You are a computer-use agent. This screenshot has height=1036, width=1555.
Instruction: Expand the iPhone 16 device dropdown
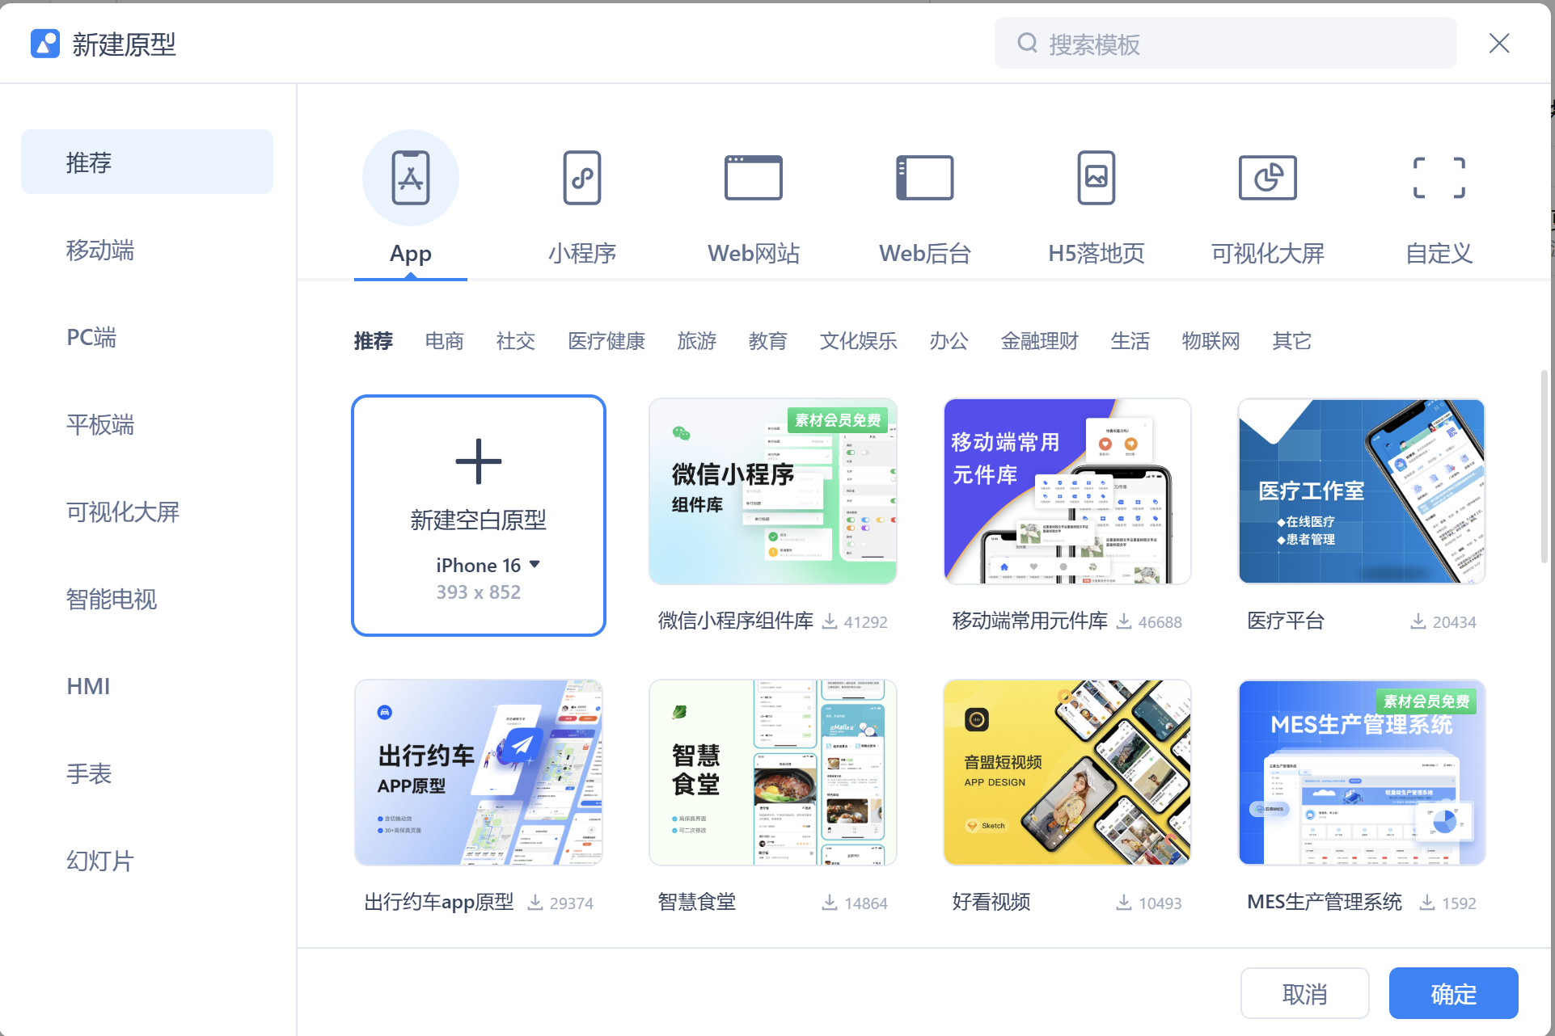tap(535, 565)
